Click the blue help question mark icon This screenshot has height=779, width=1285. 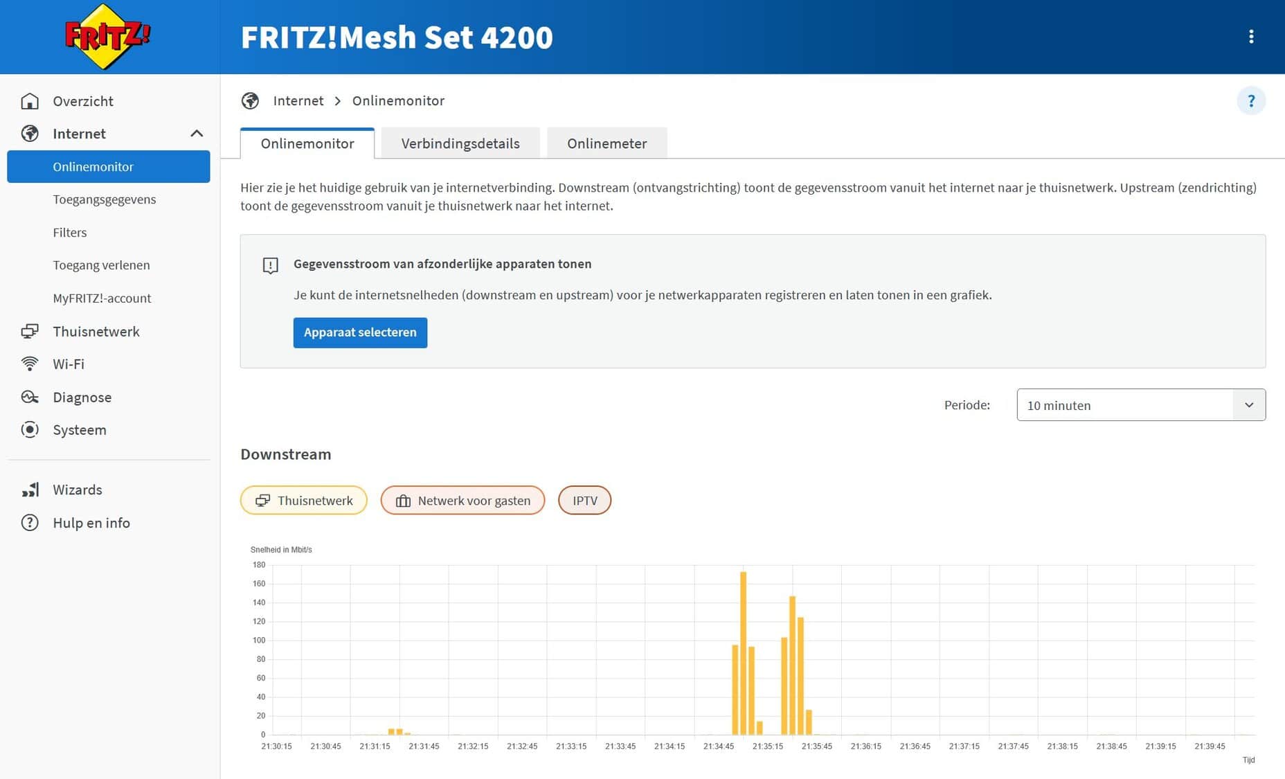(x=1250, y=101)
